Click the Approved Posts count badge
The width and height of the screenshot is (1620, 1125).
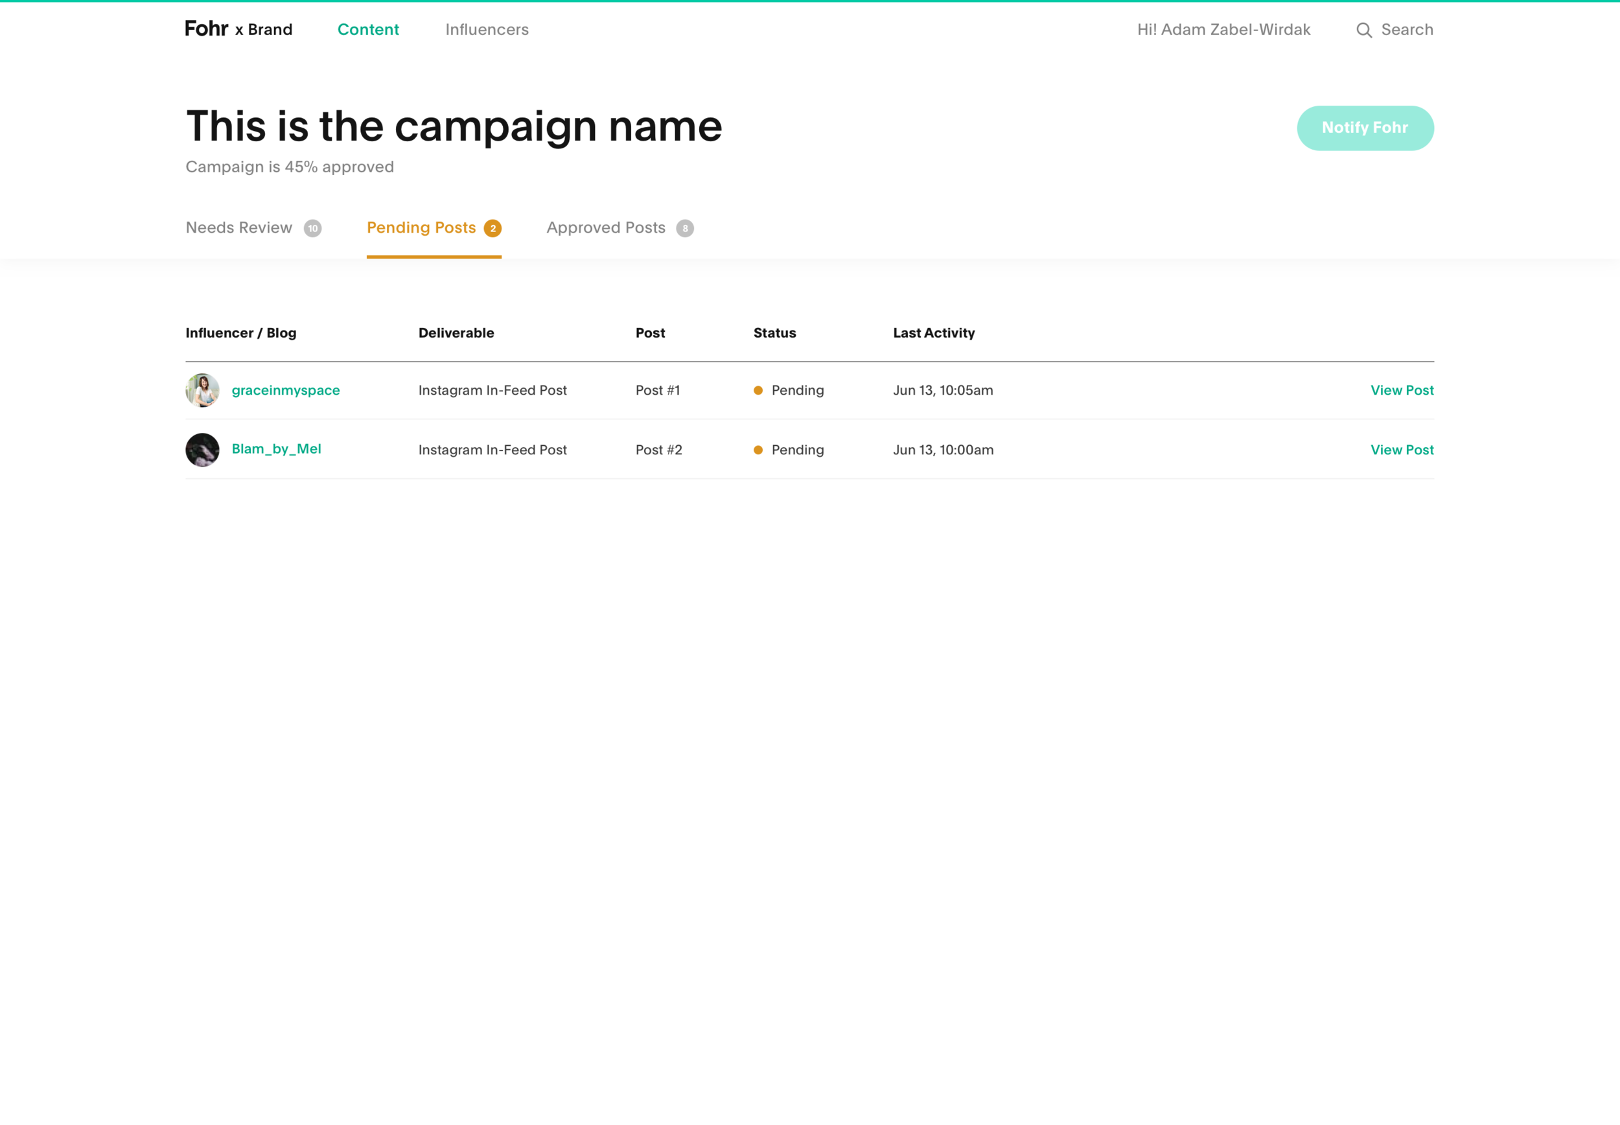[684, 228]
